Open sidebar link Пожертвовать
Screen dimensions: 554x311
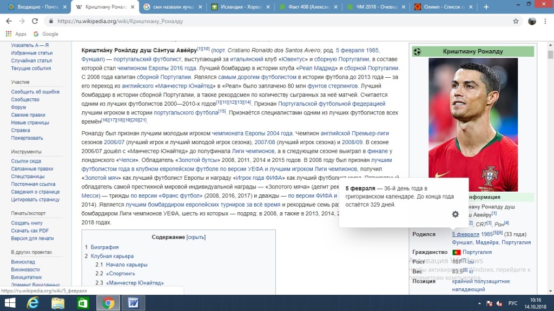click(x=27, y=138)
